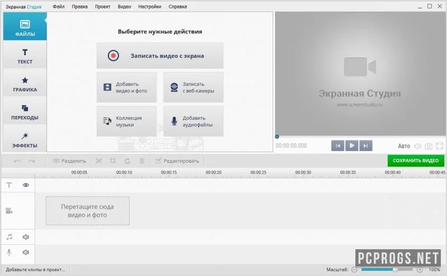Open the Текст sidebar tab
This screenshot has width=447, height=276.
click(25, 56)
